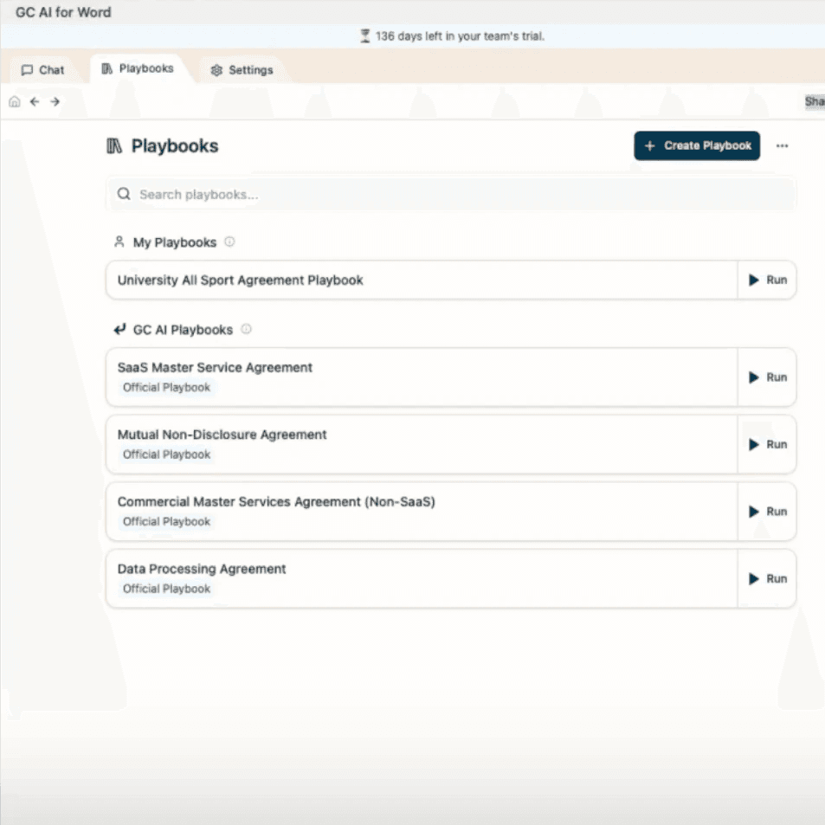Click the GC AI for Word title
This screenshot has height=825, width=825.
coord(63,12)
